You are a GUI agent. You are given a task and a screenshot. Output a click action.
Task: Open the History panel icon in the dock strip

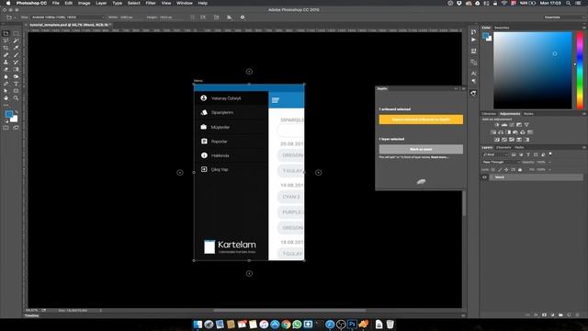[x=474, y=32]
